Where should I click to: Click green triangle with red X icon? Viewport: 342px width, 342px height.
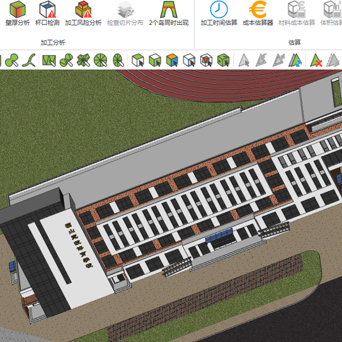point(316,61)
